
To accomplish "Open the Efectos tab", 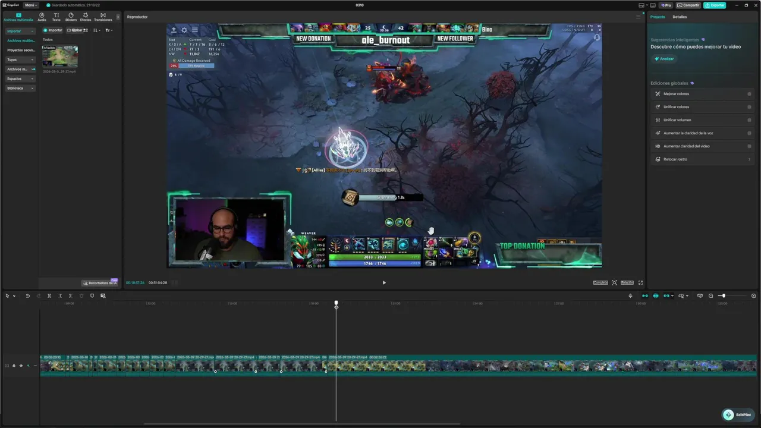I will pos(86,17).
